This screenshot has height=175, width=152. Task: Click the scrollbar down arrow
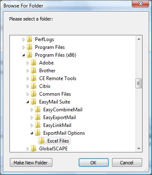[139, 149]
